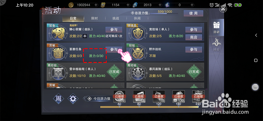Add blue crystal currency with plus
263x121 pixels.
tap(160, 5)
